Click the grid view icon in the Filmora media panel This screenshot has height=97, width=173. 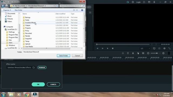tap(90, 12)
